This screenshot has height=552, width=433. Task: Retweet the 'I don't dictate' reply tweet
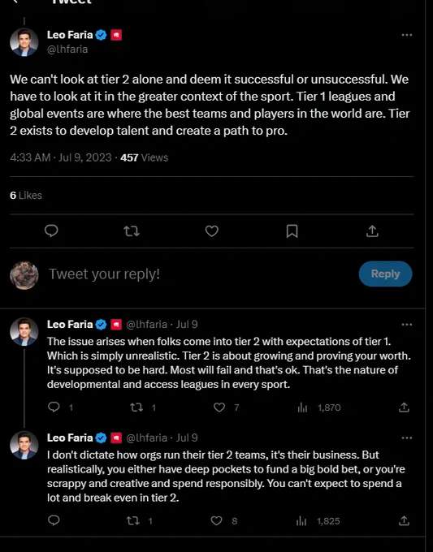pos(132,520)
